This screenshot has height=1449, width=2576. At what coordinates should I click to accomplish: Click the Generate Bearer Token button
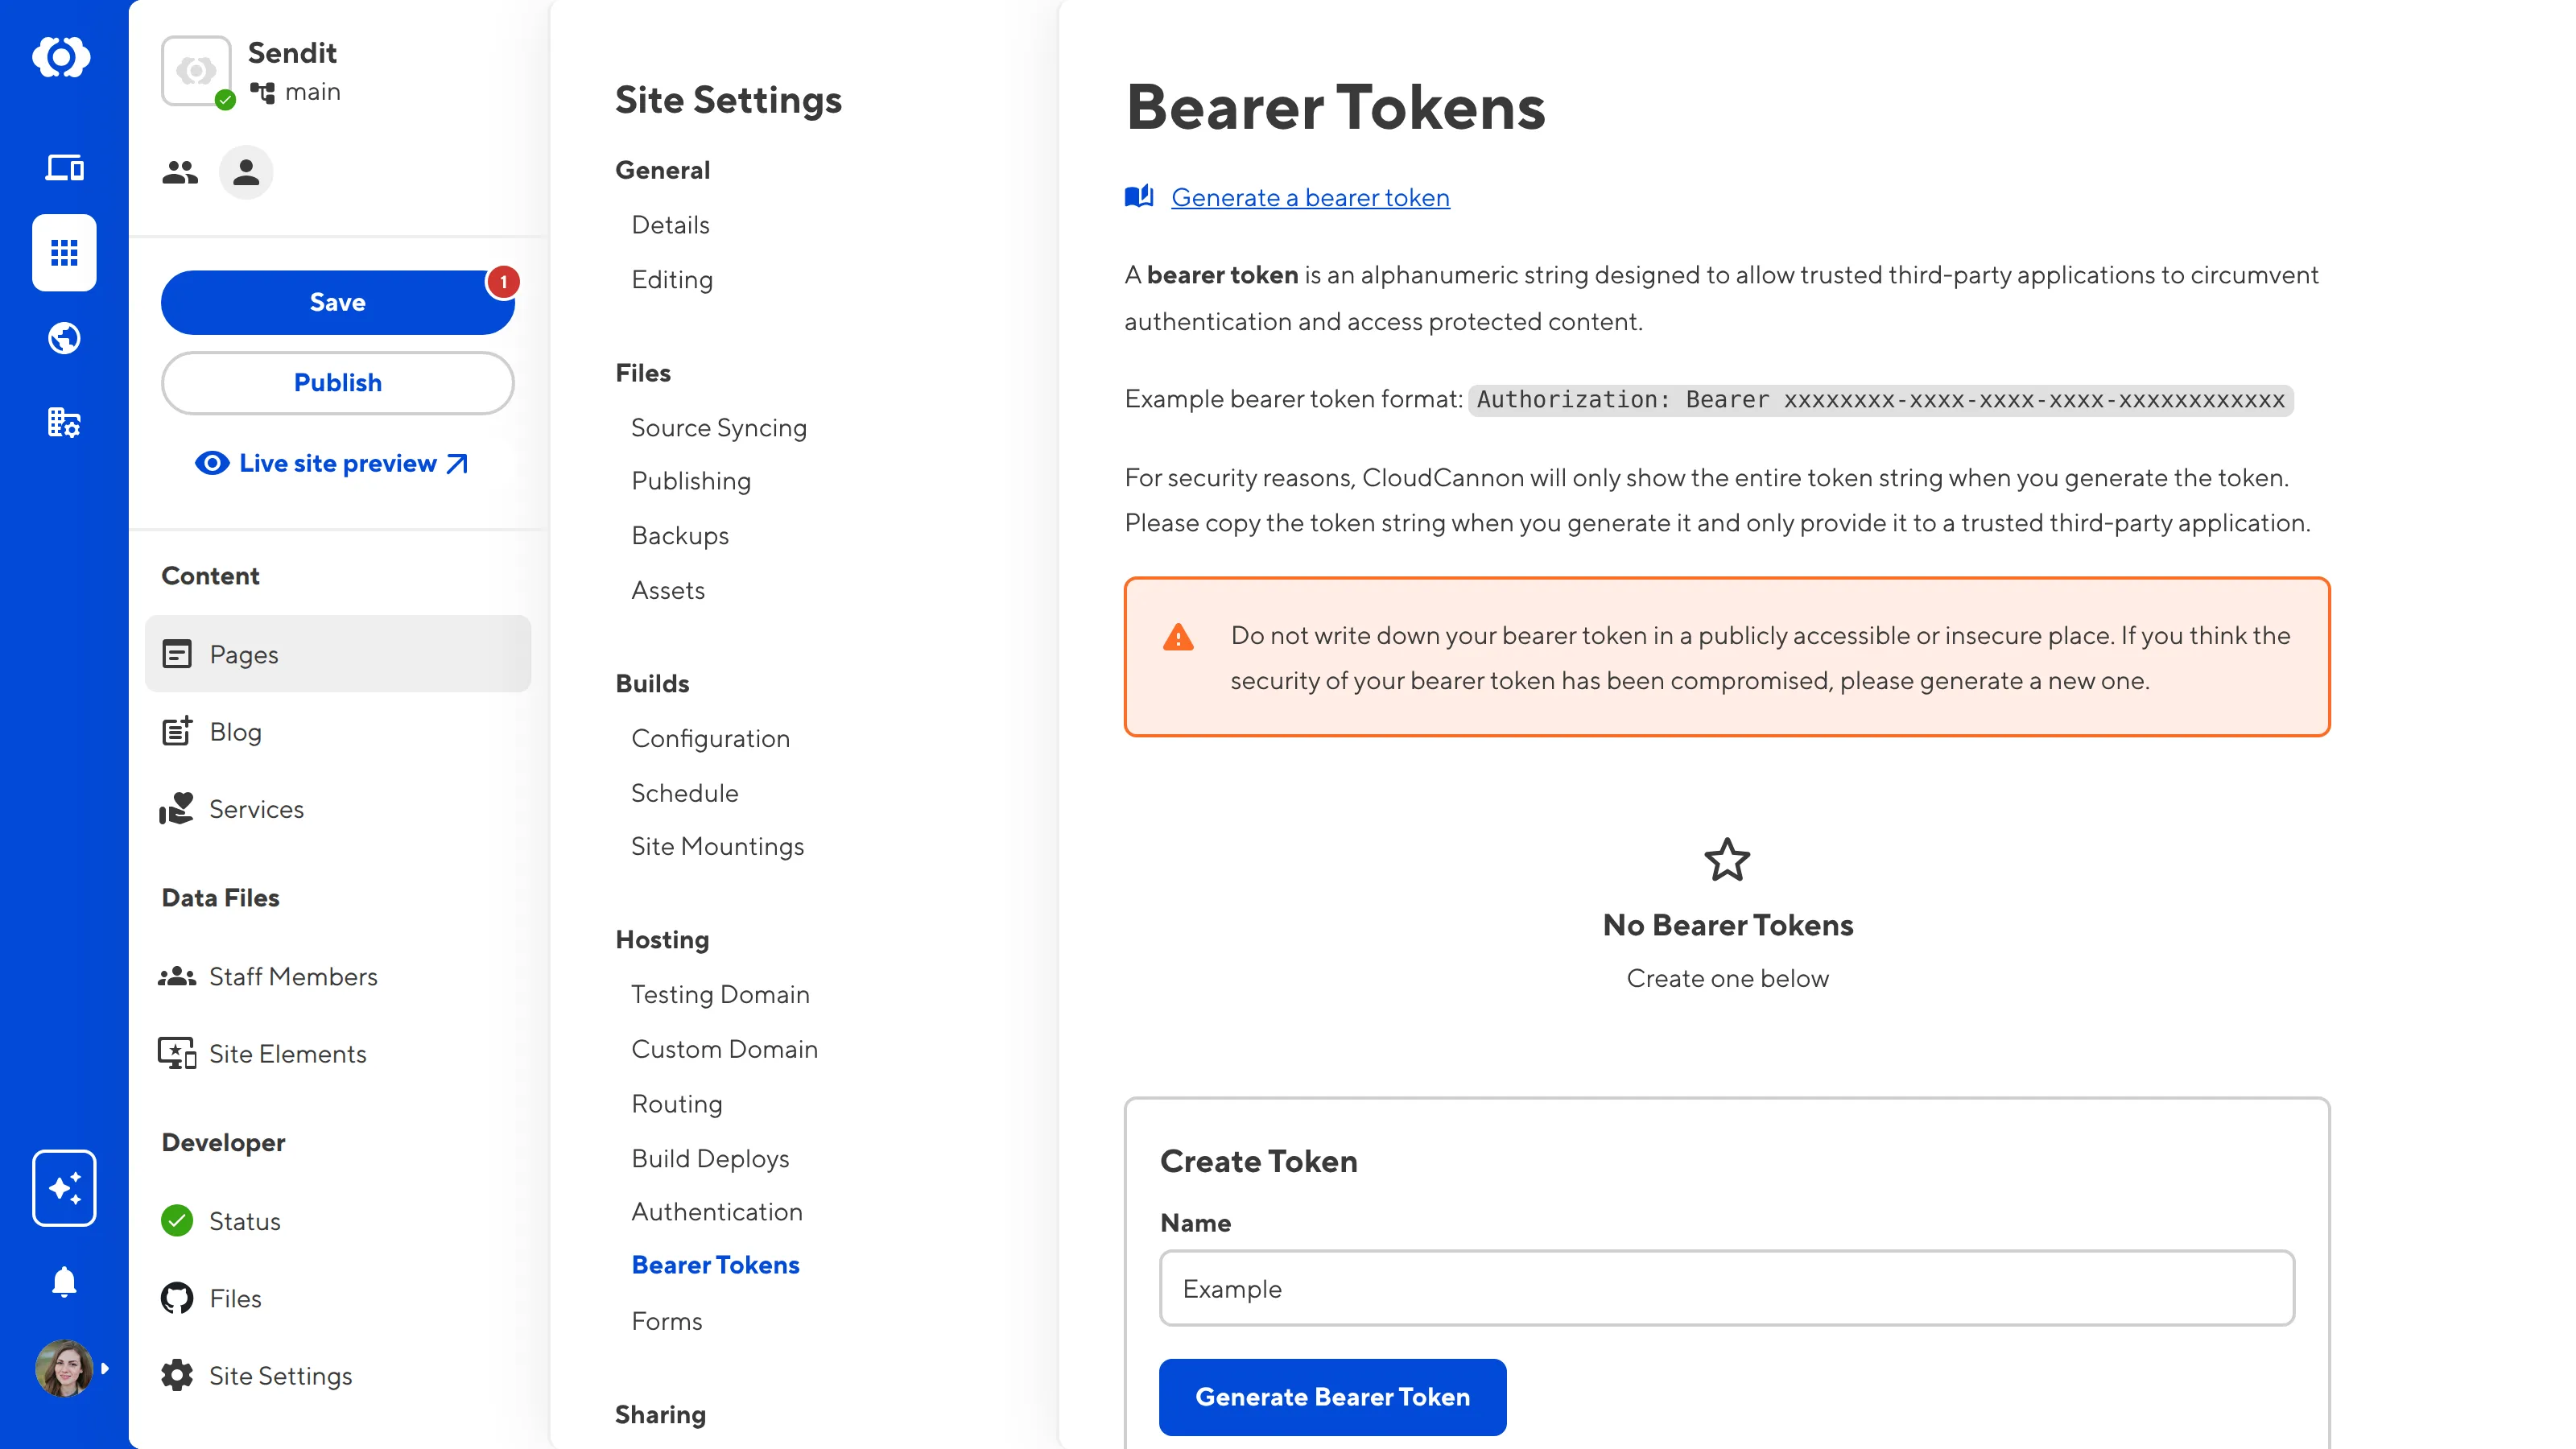point(1332,1396)
